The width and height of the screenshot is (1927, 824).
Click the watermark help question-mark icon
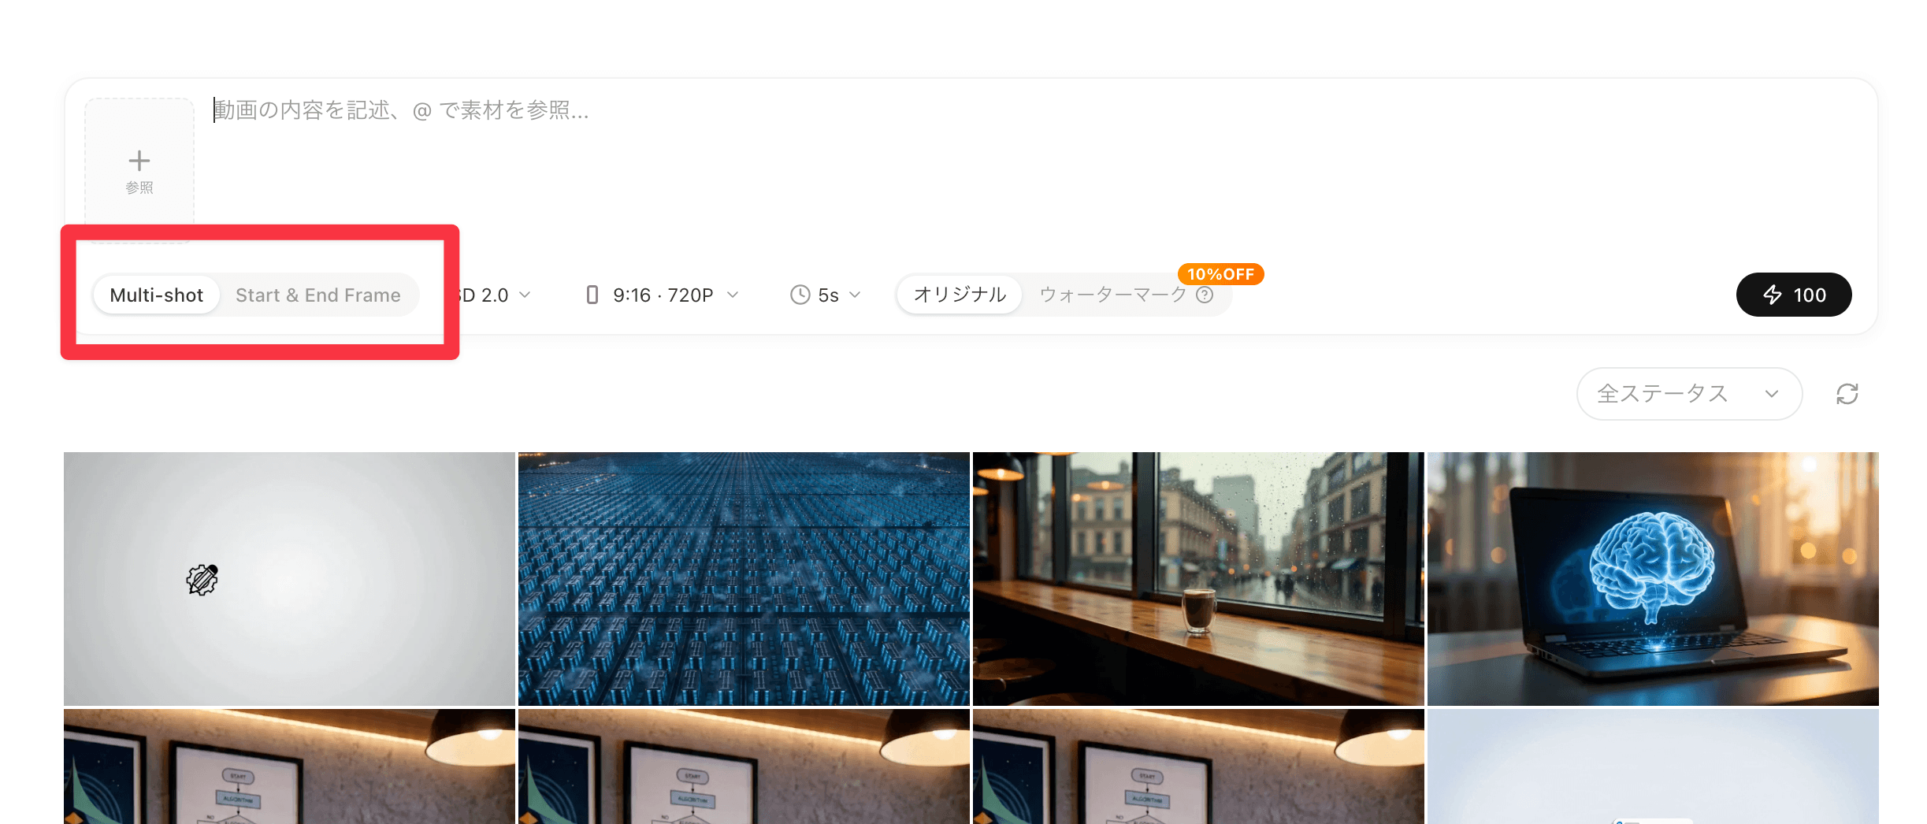[x=1205, y=295]
